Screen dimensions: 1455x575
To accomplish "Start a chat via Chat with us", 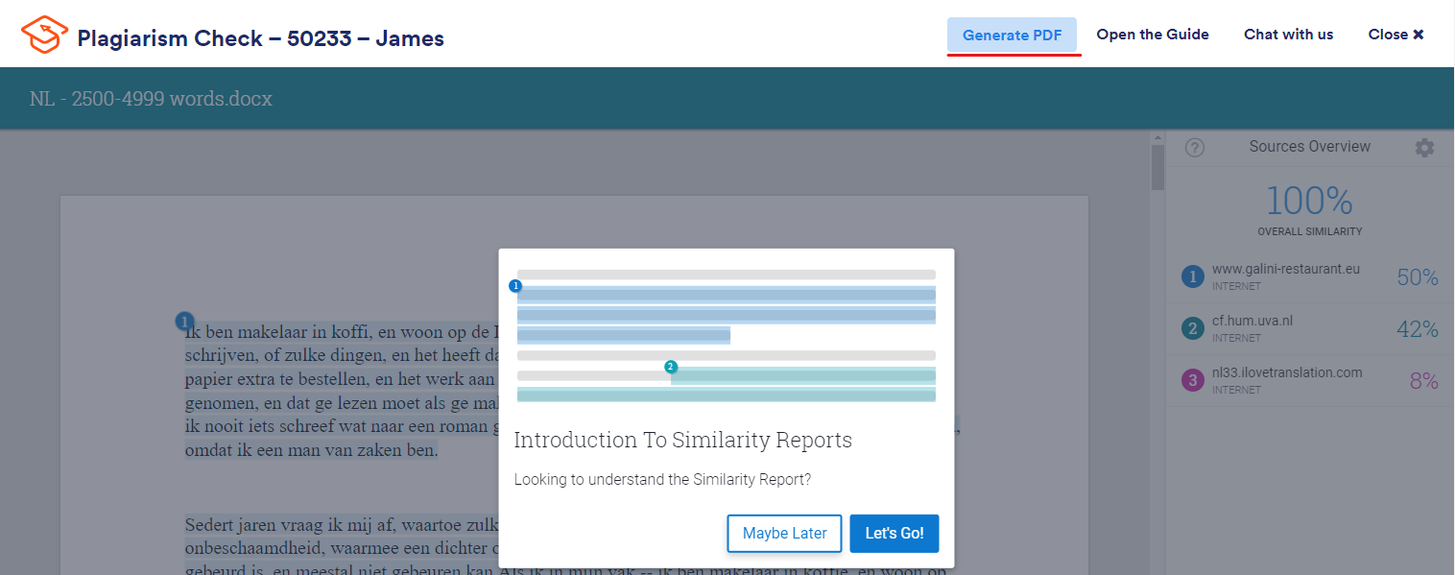I will (1288, 35).
